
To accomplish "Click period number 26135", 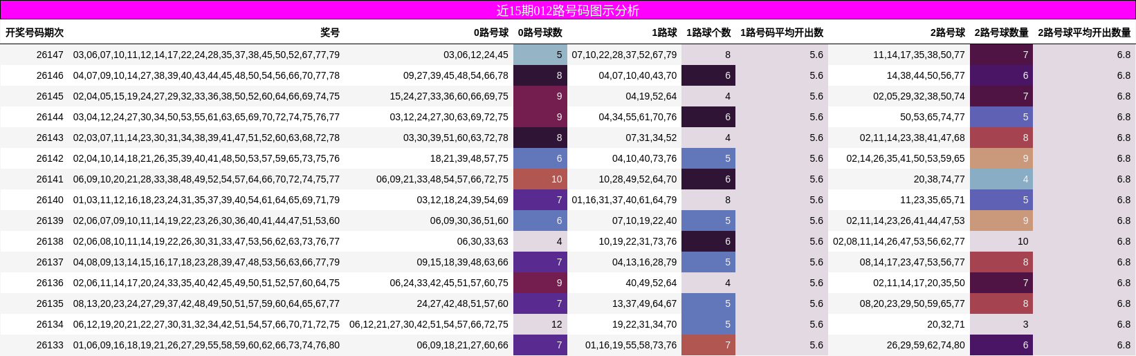I will [x=50, y=303].
